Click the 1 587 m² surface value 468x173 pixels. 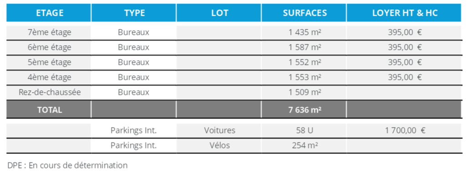tap(304, 47)
